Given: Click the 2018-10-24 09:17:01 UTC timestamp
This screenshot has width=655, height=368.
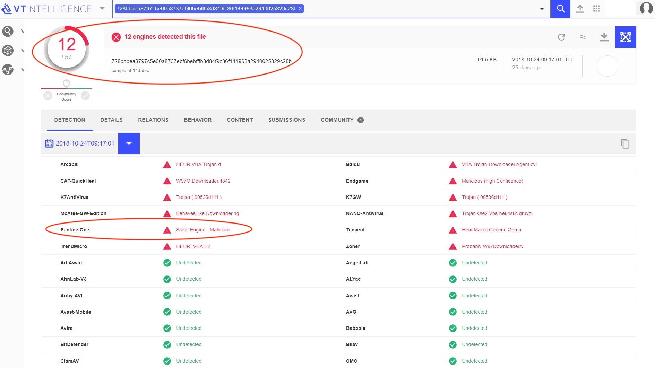Looking at the screenshot, I should coord(543,60).
